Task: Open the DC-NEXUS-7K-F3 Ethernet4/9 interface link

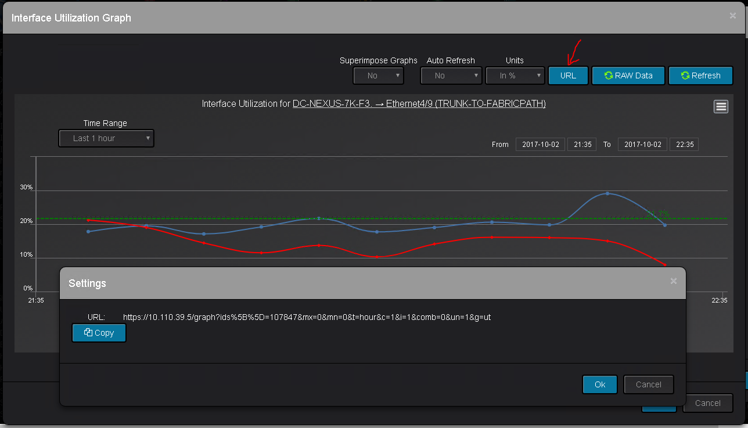Action: (419, 104)
